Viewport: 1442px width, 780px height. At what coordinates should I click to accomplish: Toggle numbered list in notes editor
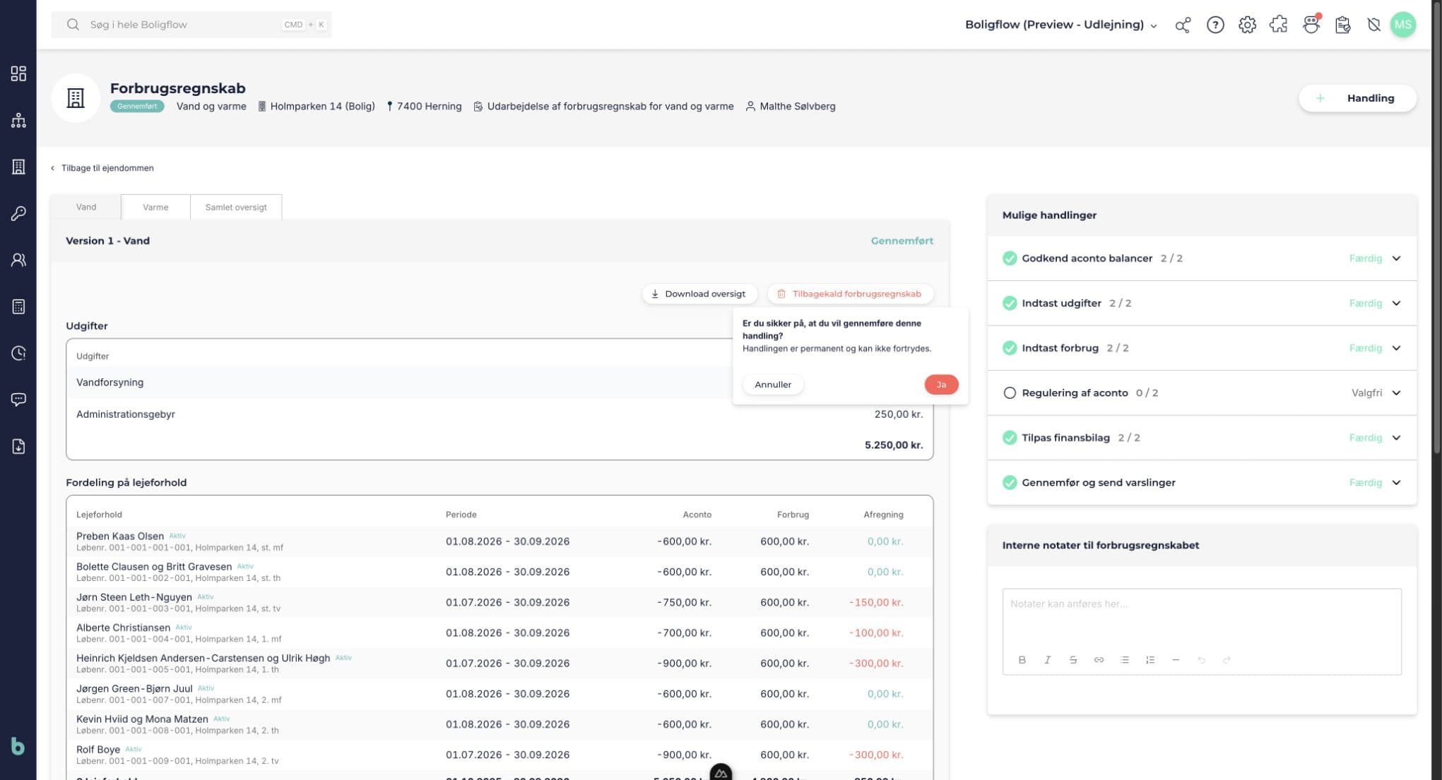tap(1150, 659)
